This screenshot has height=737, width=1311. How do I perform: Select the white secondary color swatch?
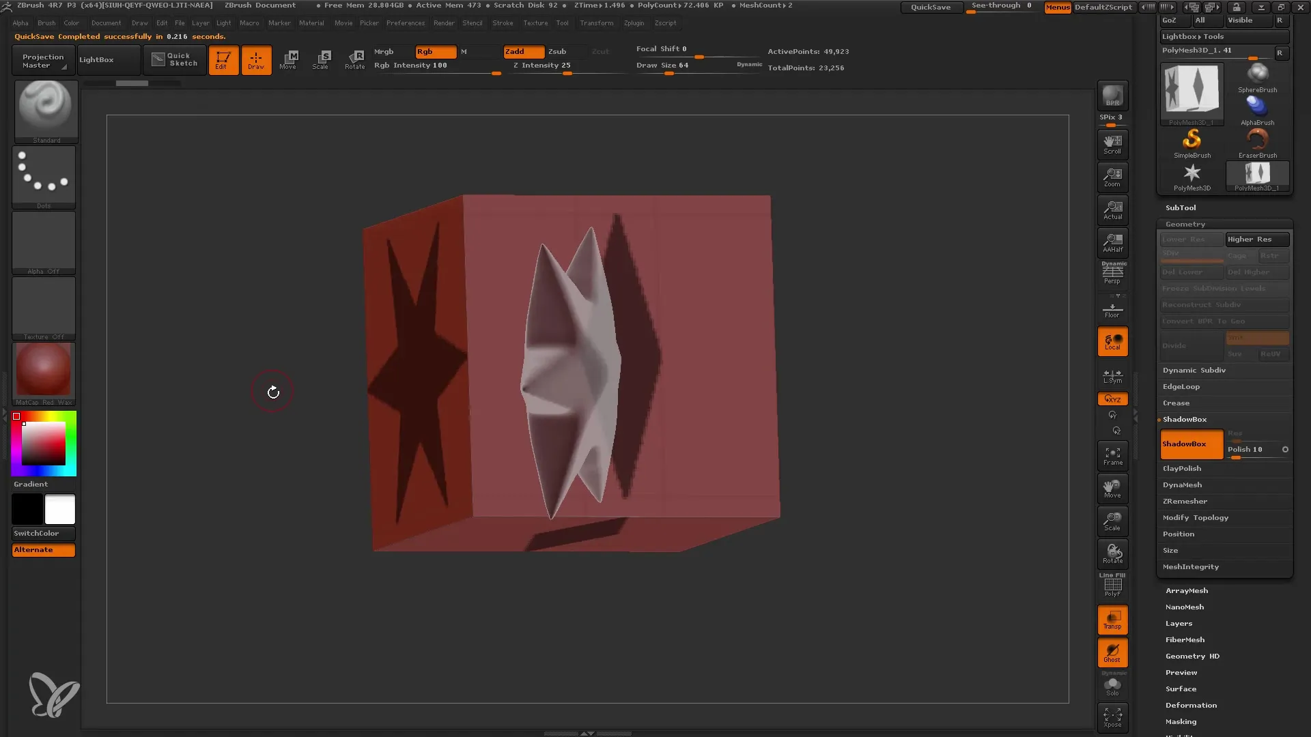(60, 510)
